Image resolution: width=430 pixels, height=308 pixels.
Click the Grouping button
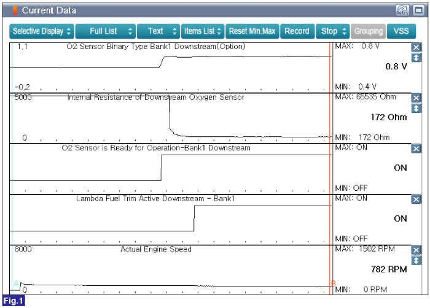point(369,31)
